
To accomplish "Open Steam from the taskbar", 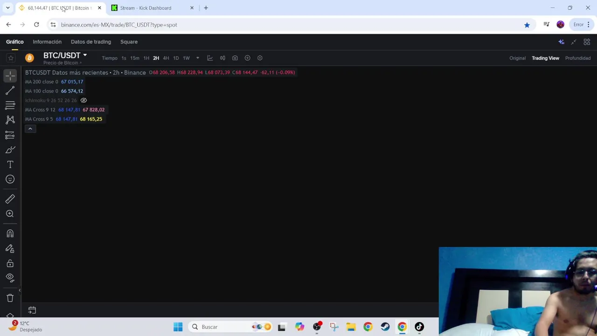I will point(385,327).
